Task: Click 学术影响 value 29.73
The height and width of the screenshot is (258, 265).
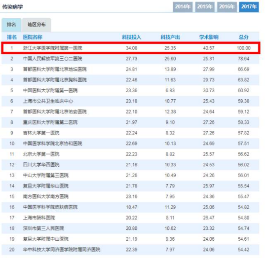Action: point(209,80)
